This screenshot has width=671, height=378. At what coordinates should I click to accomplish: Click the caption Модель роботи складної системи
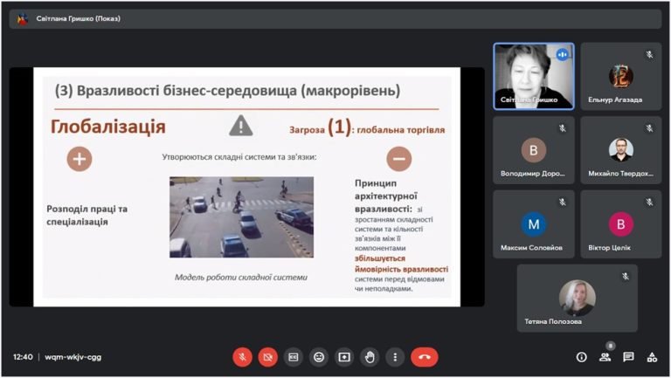click(241, 277)
